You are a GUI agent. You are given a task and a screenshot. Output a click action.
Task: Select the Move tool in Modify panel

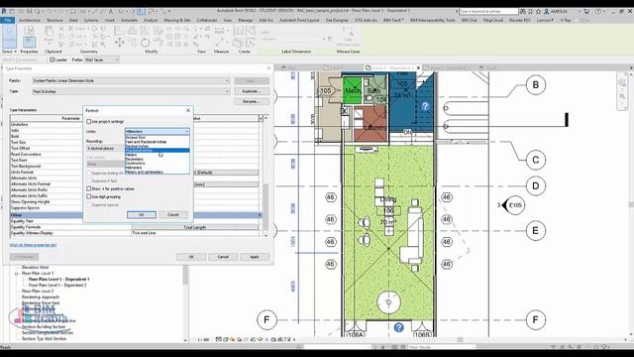[119, 42]
